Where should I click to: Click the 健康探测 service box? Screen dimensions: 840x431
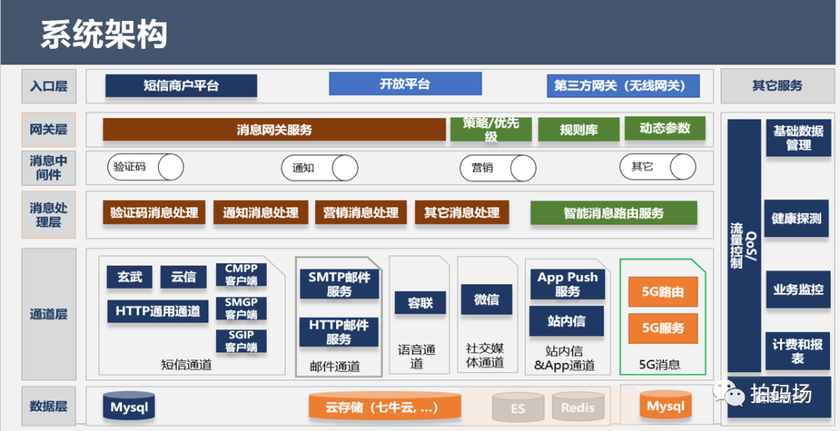(796, 218)
